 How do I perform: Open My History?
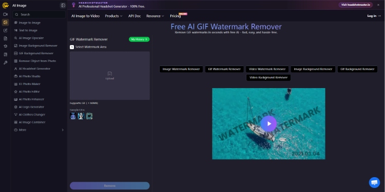pos(139,39)
